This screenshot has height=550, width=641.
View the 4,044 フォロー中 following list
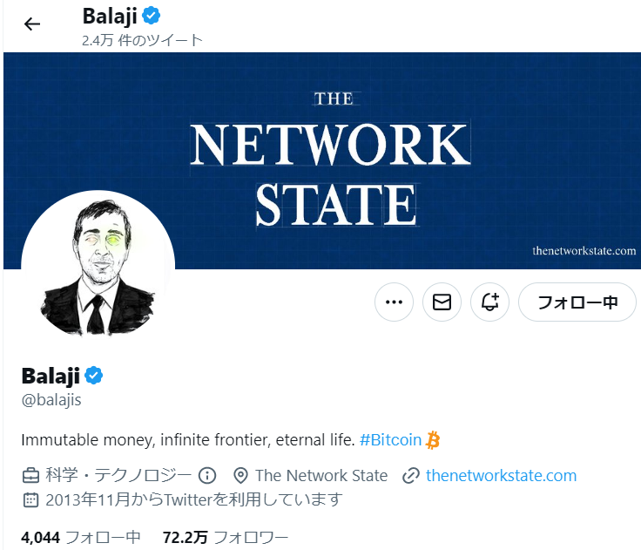(x=80, y=537)
